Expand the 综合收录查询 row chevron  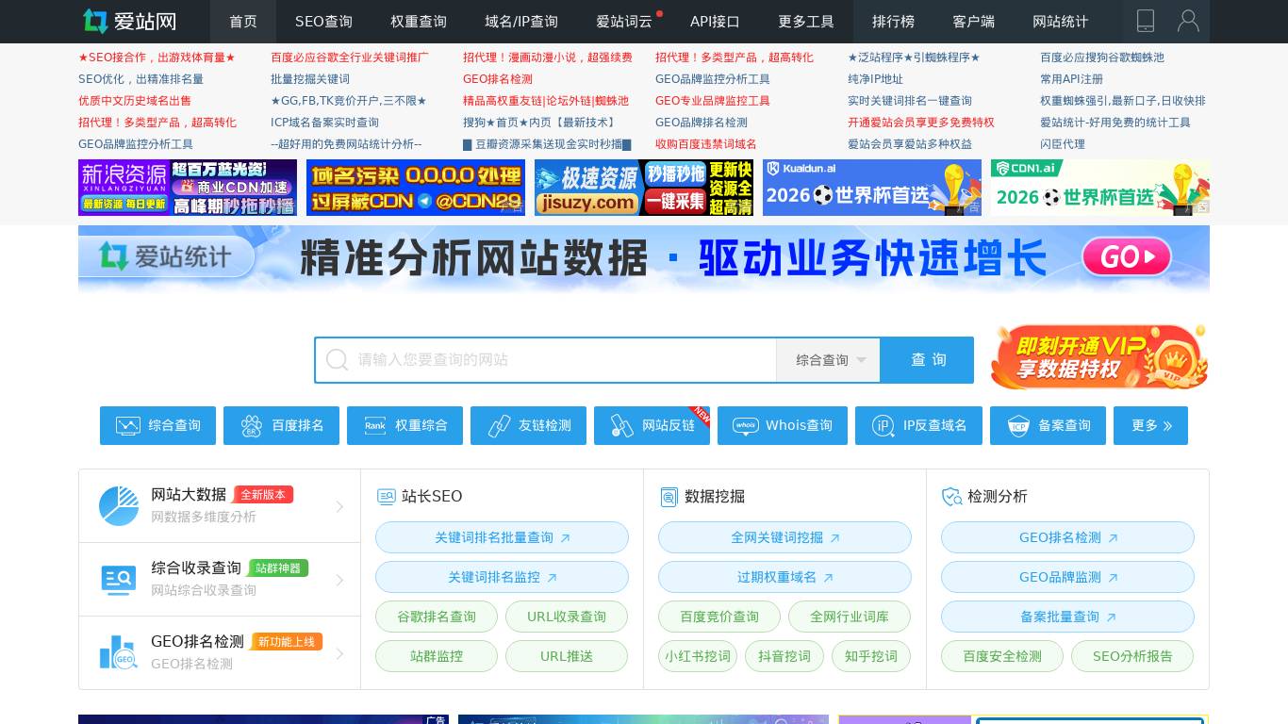pyautogui.click(x=339, y=580)
